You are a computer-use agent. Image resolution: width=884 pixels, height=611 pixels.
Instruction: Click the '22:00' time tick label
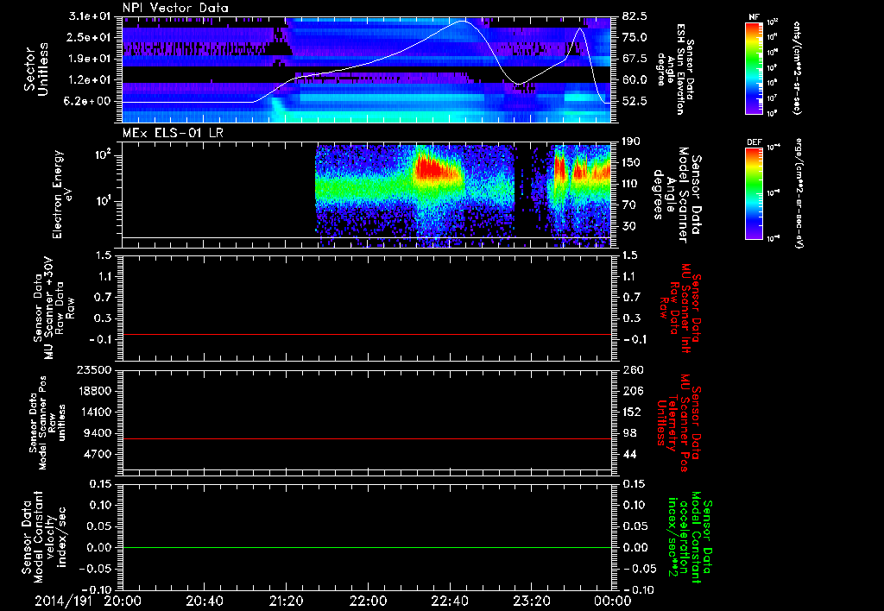coord(368,601)
